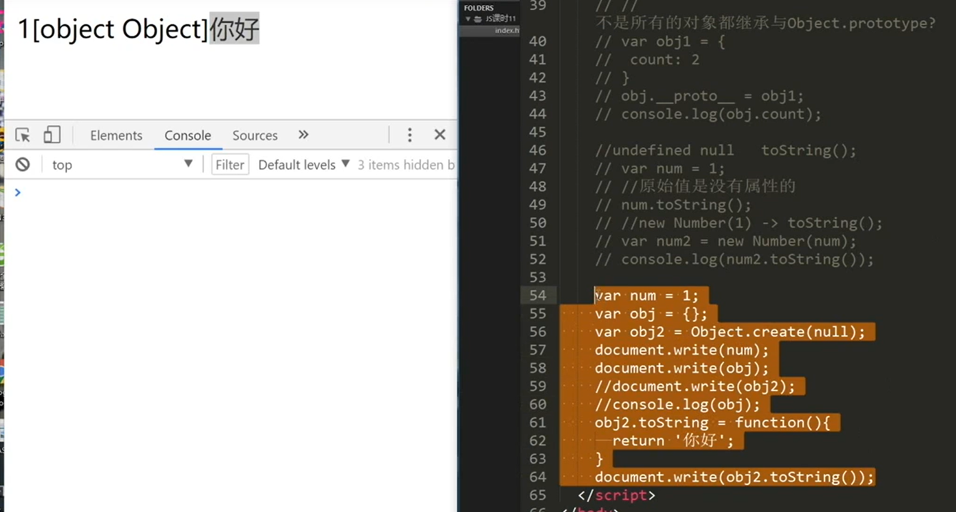Viewport: 956px width, 512px height.
Task: Click the page output text '1[object Object]'
Action: 113,29
